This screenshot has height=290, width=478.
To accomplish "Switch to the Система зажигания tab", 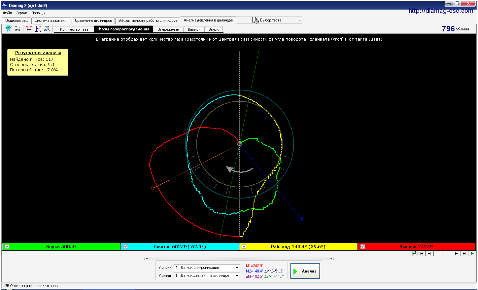I will [51, 20].
